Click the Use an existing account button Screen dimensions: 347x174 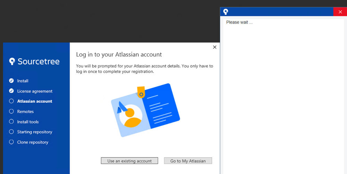click(129, 161)
